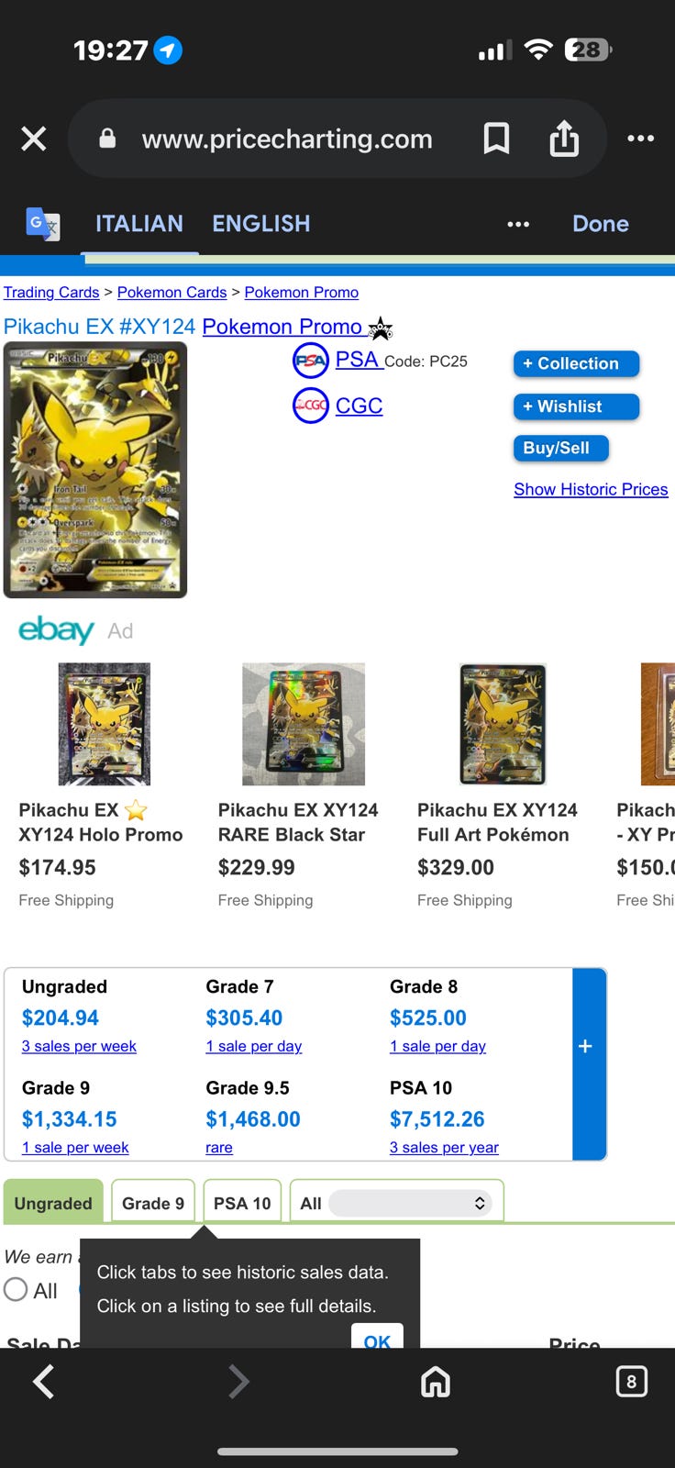Open translation options three-dots menu
The image size is (675, 1468).
tap(518, 224)
